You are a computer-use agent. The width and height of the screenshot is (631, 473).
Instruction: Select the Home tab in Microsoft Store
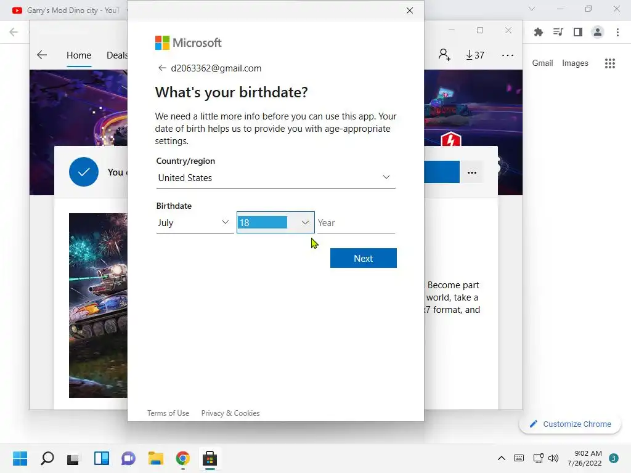coord(79,55)
